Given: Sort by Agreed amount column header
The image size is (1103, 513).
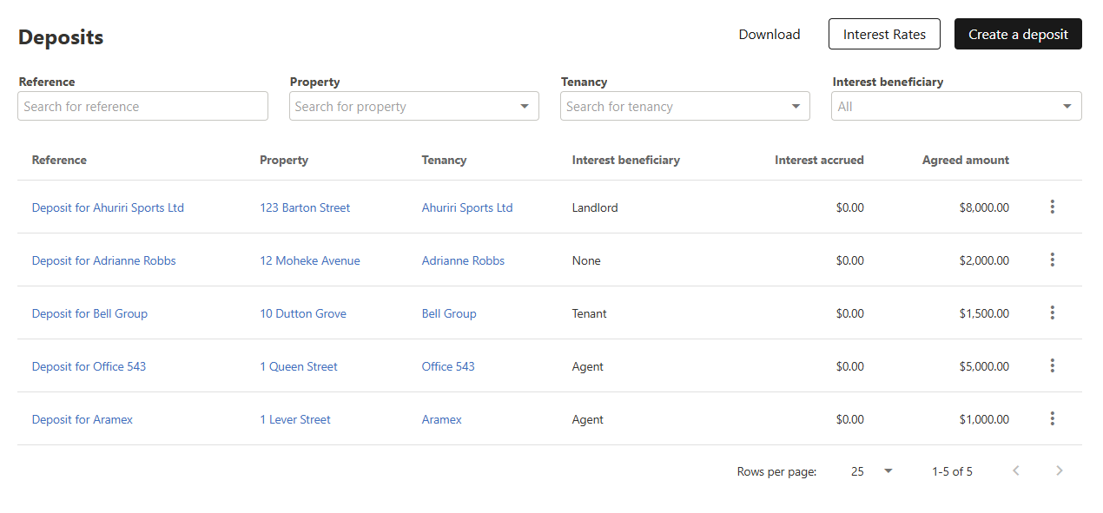Looking at the screenshot, I should coord(966,160).
